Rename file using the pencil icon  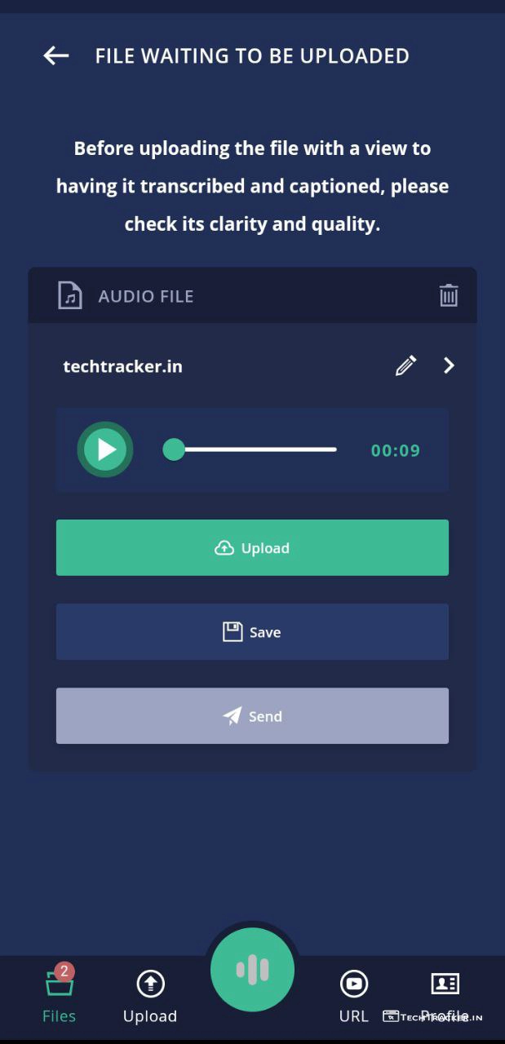point(405,365)
